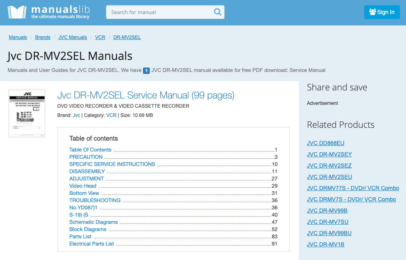This screenshot has height=260, width=406.
Task: Go to JVC Manuals breadcrumb
Action: pos(73,37)
